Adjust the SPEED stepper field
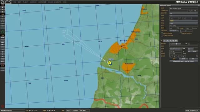 (x=176, y=54)
